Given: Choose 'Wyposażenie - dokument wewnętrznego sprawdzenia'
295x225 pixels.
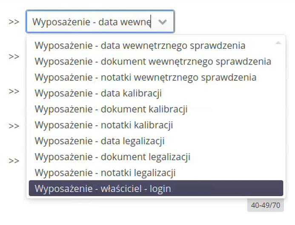Looking at the screenshot, I should point(153,62).
